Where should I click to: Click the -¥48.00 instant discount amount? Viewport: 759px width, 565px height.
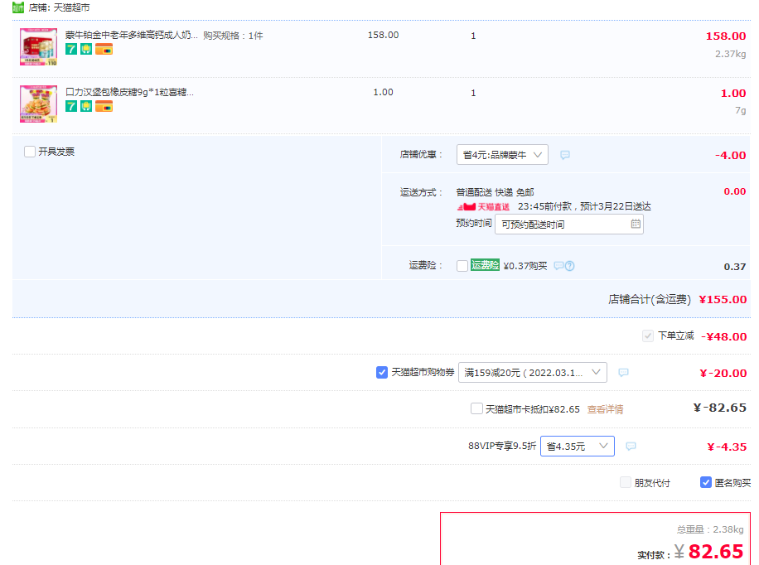coord(723,336)
